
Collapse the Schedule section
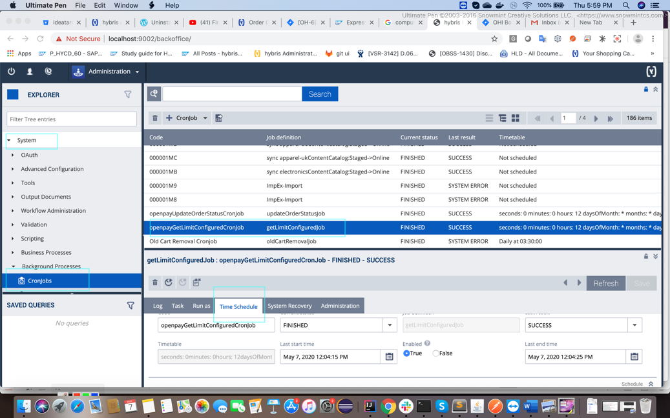coord(651,384)
